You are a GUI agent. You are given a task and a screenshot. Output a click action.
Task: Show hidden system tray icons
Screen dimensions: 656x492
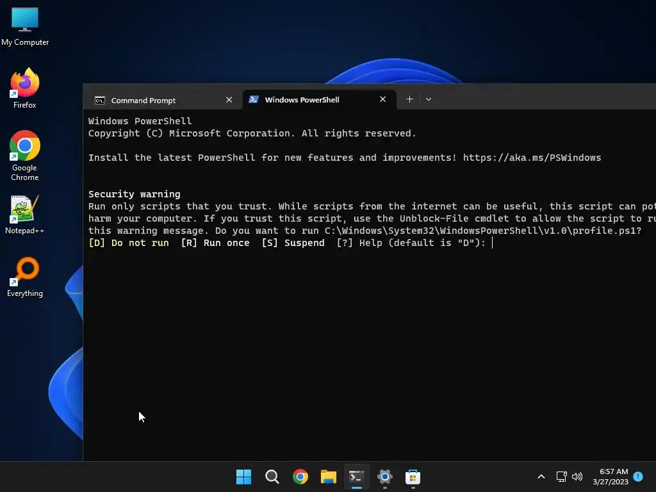pos(541,477)
